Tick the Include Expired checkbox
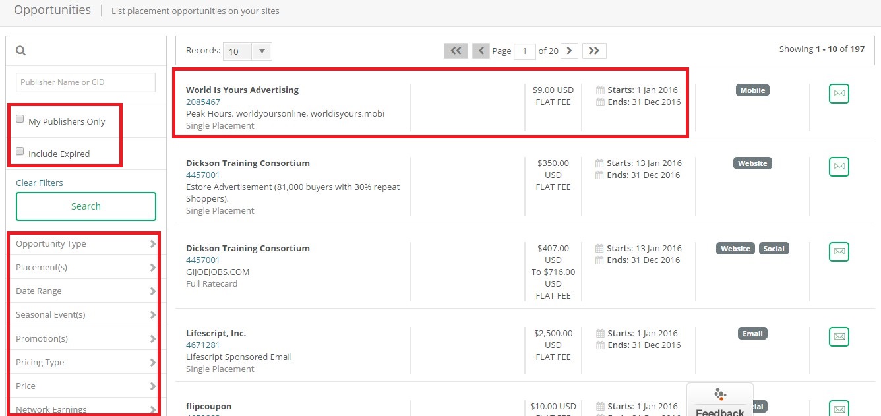The height and width of the screenshot is (416, 881). click(x=20, y=152)
